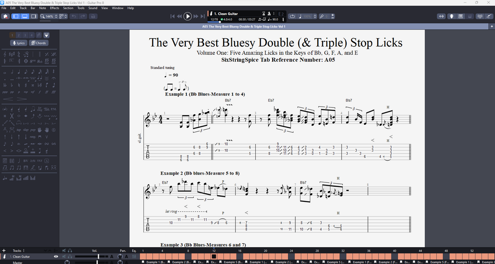This screenshot has height=264, width=495.
Task: Open the Home screen icon
Action: pos(5,16)
